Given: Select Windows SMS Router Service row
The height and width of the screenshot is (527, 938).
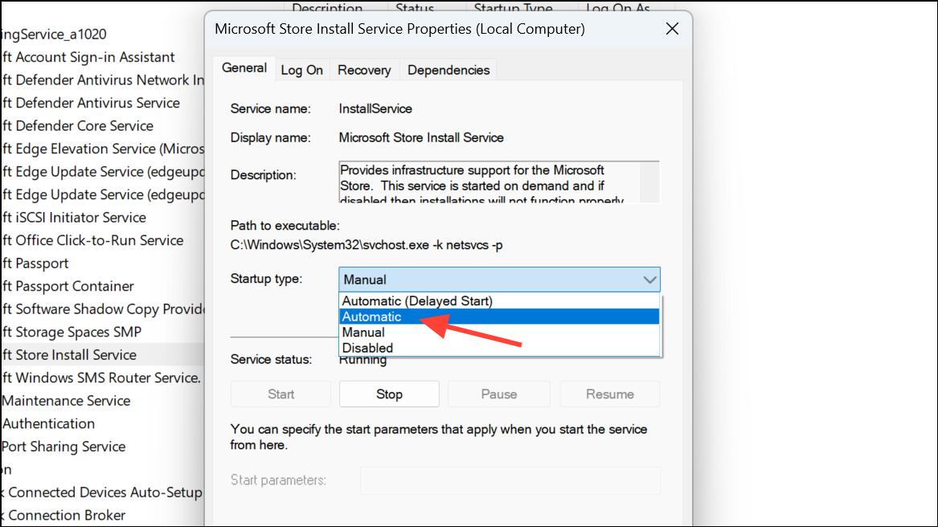Looking at the screenshot, I should click(x=102, y=378).
